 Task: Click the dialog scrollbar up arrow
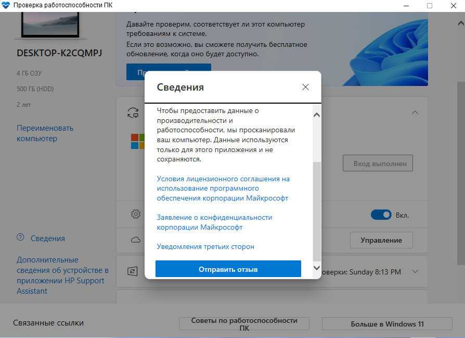click(x=317, y=115)
